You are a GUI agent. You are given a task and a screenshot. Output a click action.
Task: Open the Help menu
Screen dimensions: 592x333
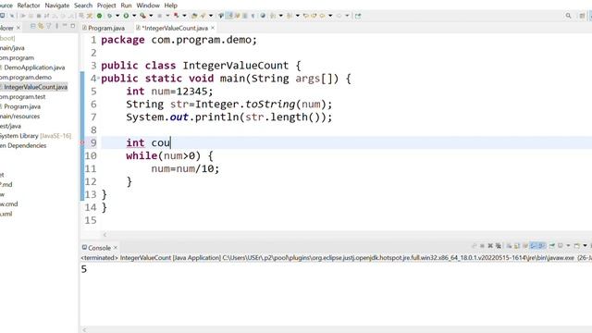pos(170,6)
